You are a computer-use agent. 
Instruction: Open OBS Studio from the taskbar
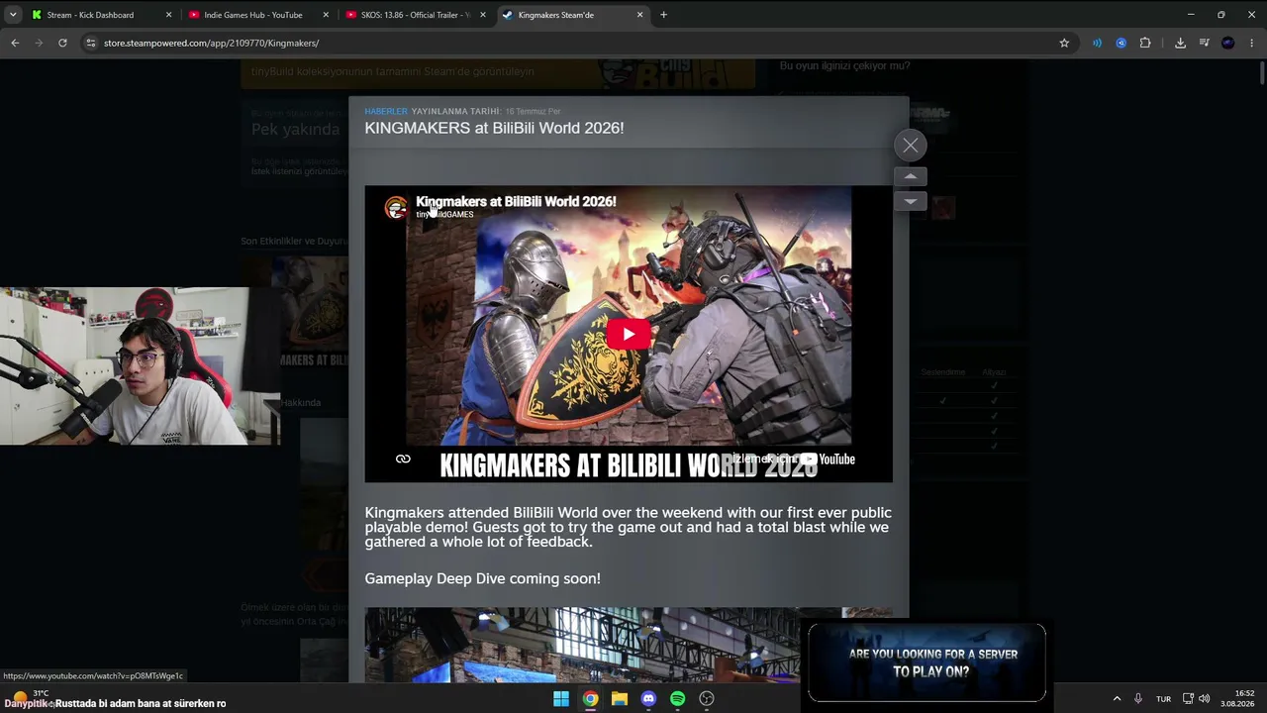point(707,698)
